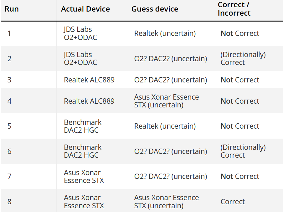Image resolution: width=283 pixels, height=212 pixels.
Task: Click the Correct / Incorrect column header
Action: (234, 9)
